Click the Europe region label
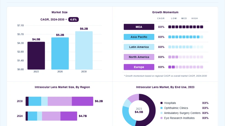The width and height of the screenshot is (225, 126). (139, 67)
